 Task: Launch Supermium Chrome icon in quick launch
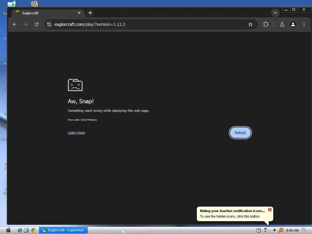pos(33,230)
